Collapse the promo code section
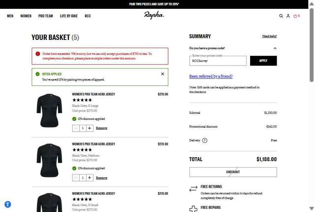 pyautogui.click(x=275, y=48)
